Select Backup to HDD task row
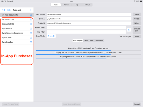This screenshot has height=107, width=143. point(17,24)
